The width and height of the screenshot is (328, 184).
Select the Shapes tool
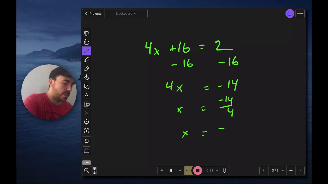[86, 86]
